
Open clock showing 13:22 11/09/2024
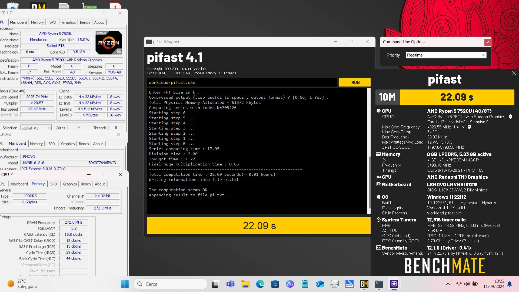coord(494,284)
